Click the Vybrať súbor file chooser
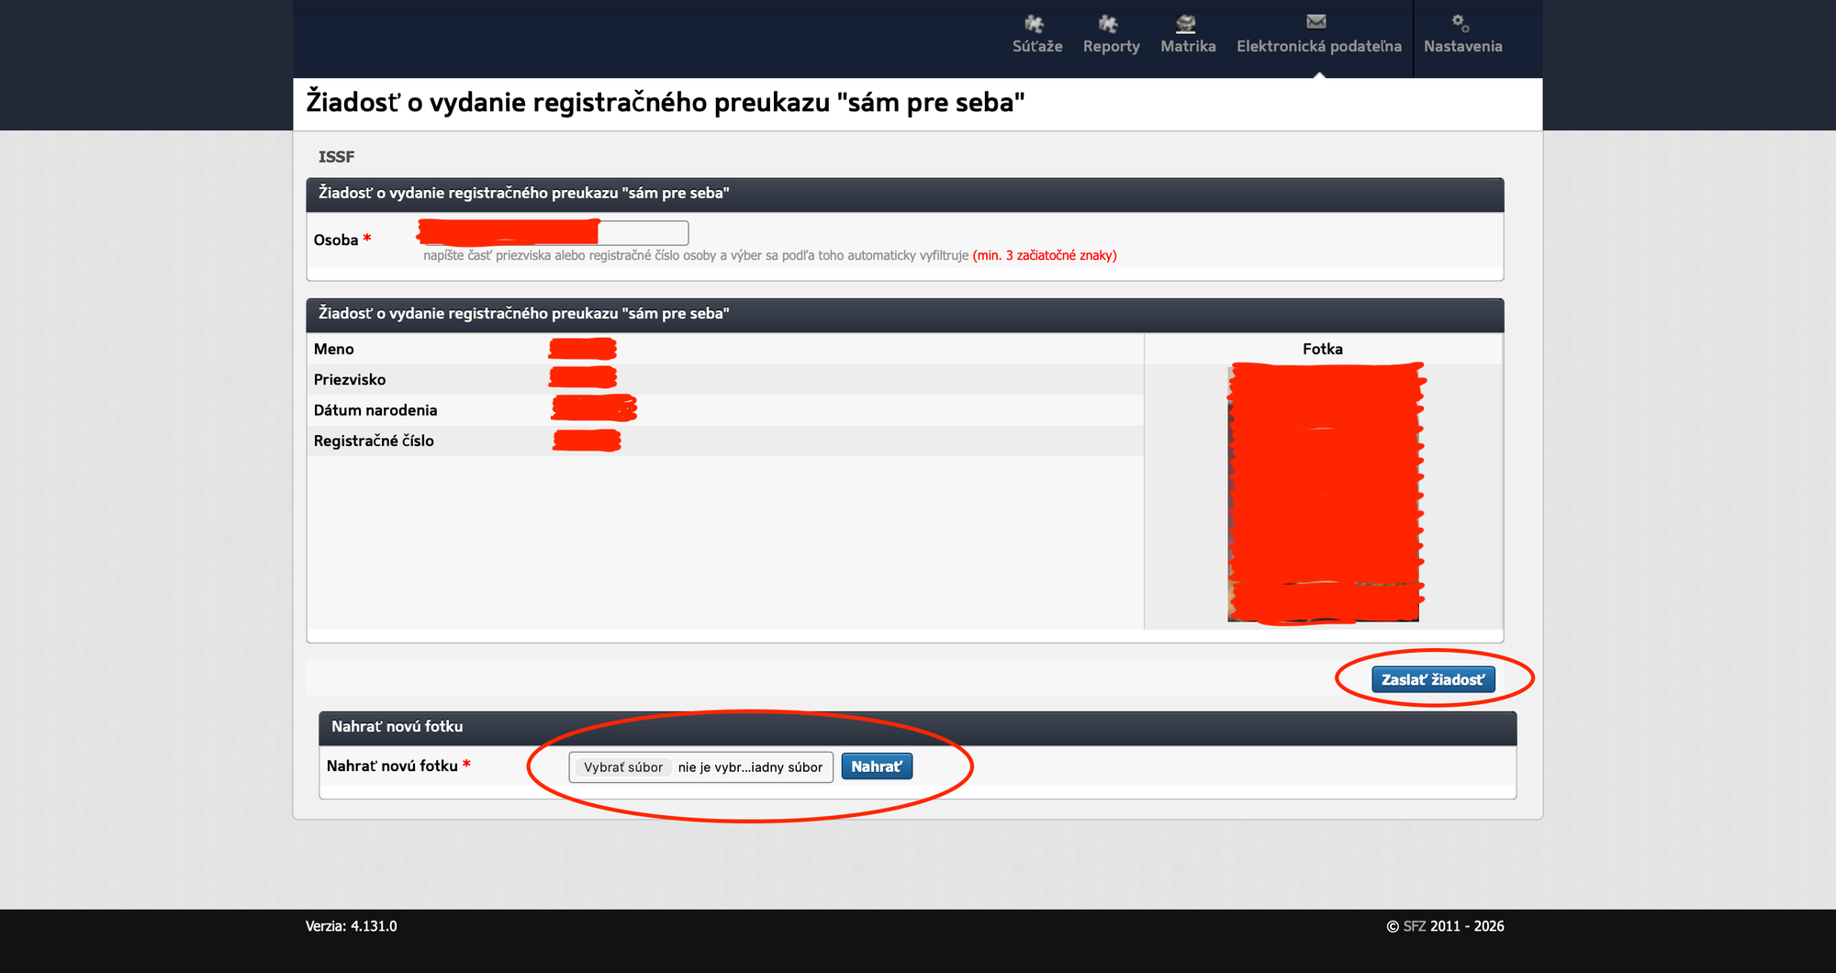 tap(623, 767)
